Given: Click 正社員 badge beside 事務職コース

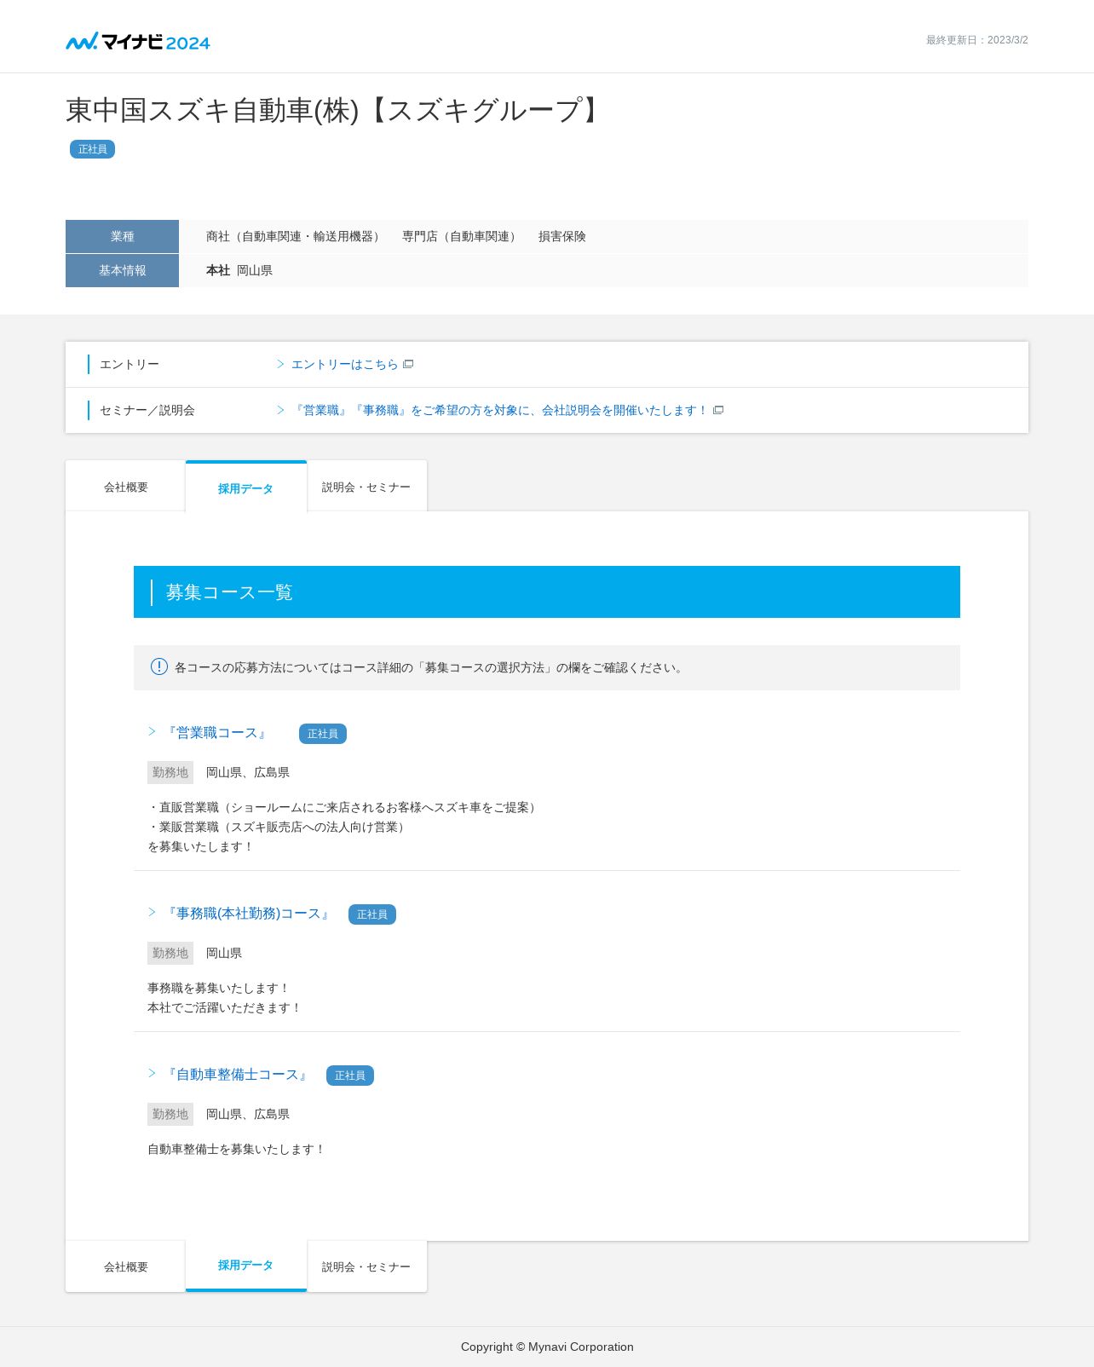Looking at the screenshot, I should click(x=372, y=914).
